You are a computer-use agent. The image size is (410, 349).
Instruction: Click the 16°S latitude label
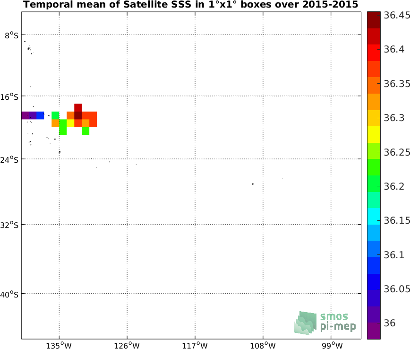coord(9,97)
